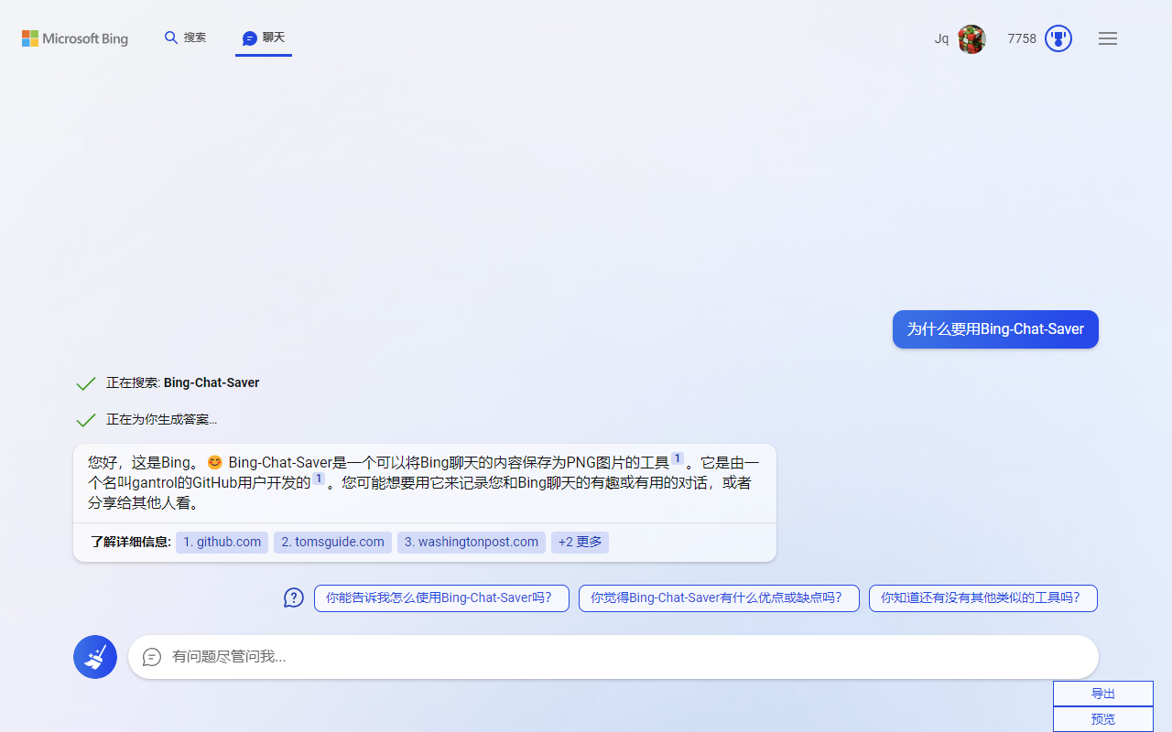Click the chat bubble icon on 聊天 tab

(250, 38)
